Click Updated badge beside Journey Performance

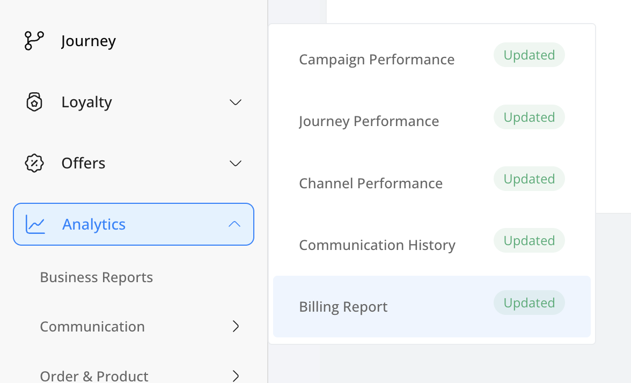tap(529, 117)
